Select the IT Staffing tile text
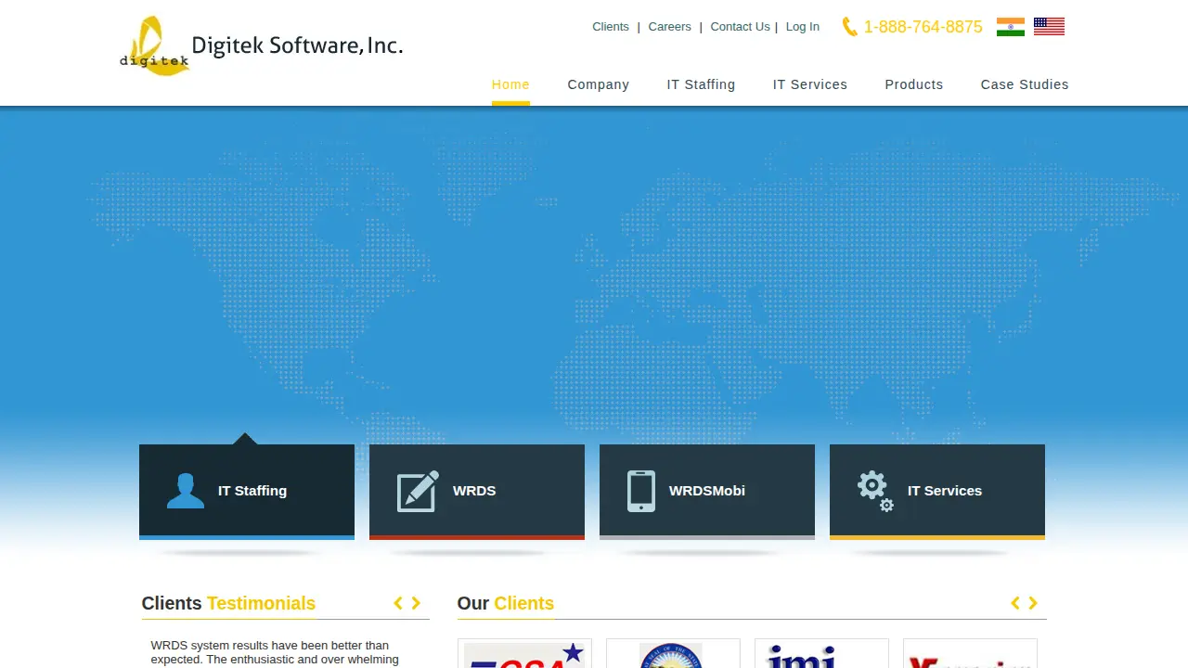Screen dimensions: 1188x668 [252, 491]
